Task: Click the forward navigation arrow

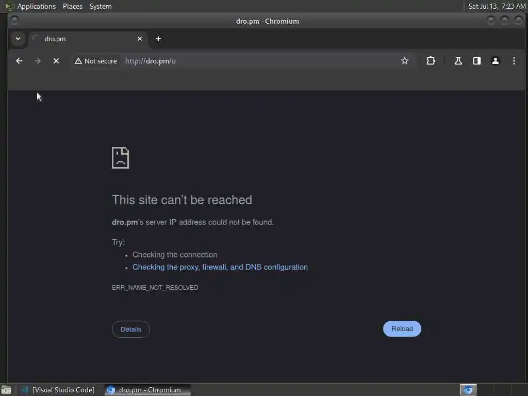Action: point(38,61)
